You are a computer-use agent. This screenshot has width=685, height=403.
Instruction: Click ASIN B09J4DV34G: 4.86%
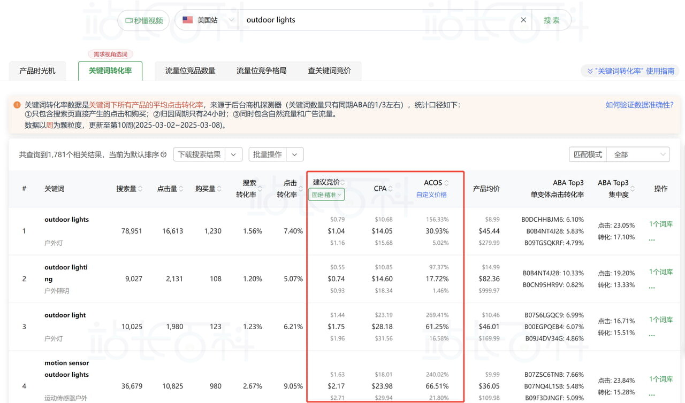553,338
